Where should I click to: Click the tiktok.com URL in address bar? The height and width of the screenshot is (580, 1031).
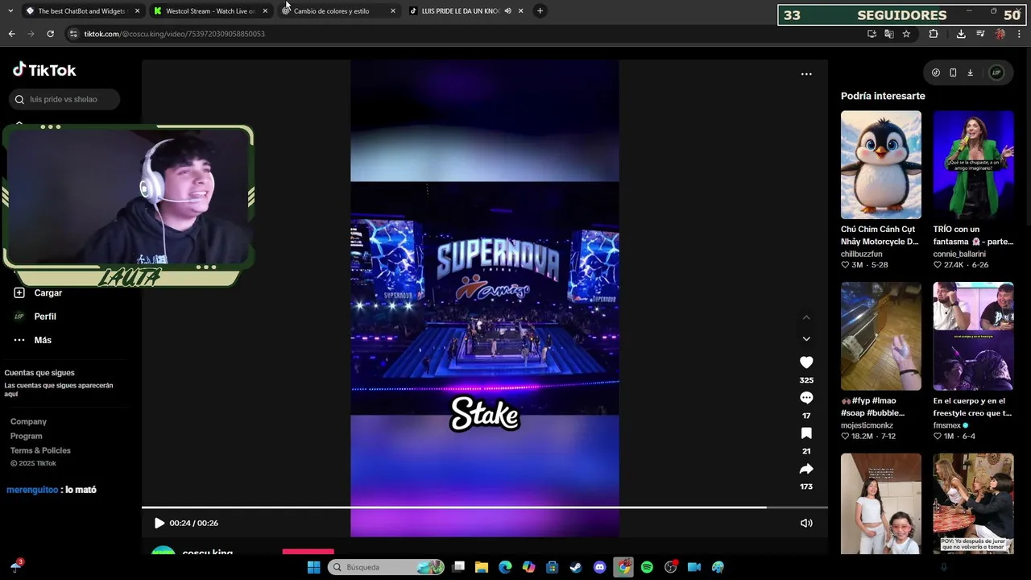point(174,34)
